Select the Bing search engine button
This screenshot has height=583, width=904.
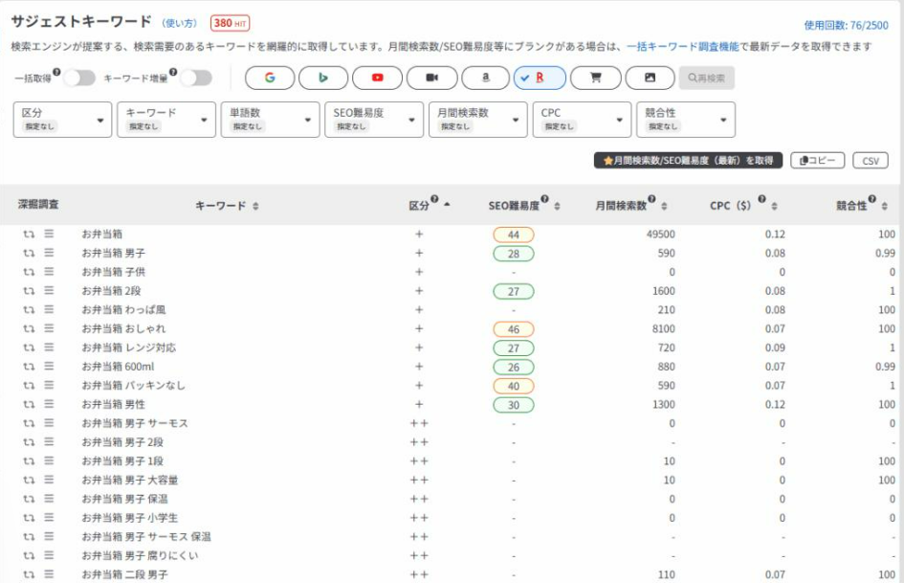323,78
